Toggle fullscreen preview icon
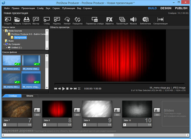This screenshot has height=139, width=191. point(79,89)
